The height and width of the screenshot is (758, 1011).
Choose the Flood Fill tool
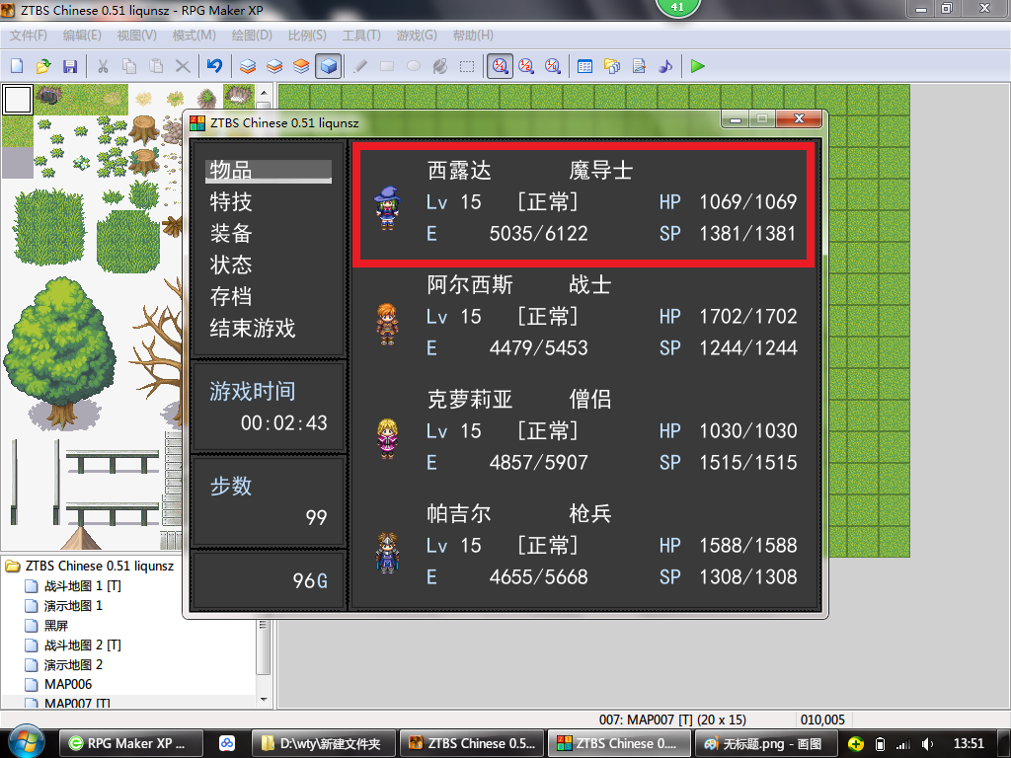[x=440, y=66]
